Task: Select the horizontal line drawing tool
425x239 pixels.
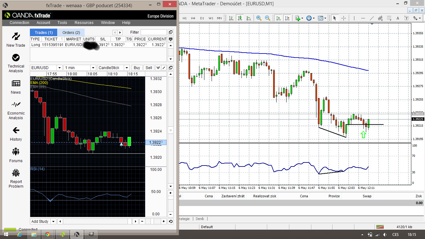Action: [x=363, y=18]
